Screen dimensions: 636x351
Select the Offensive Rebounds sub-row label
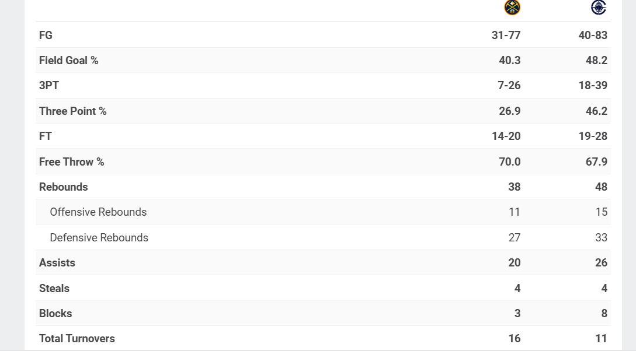coord(98,212)
